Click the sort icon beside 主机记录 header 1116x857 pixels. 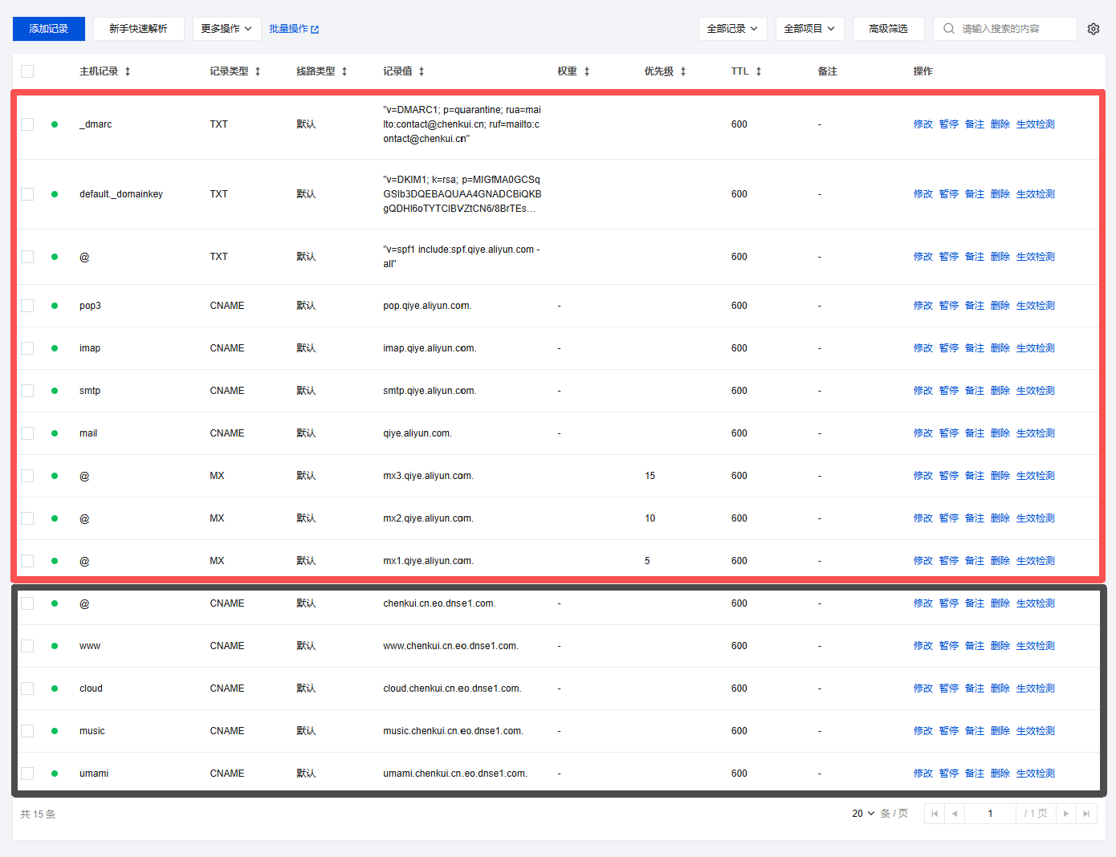[128, 71]
